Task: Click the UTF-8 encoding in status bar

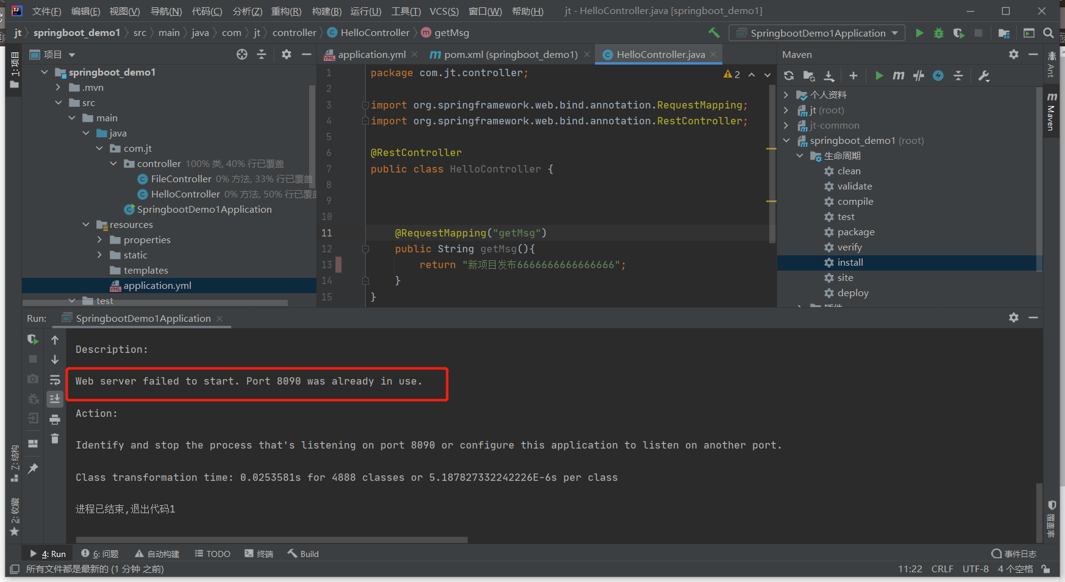Action: pos(975,569)
